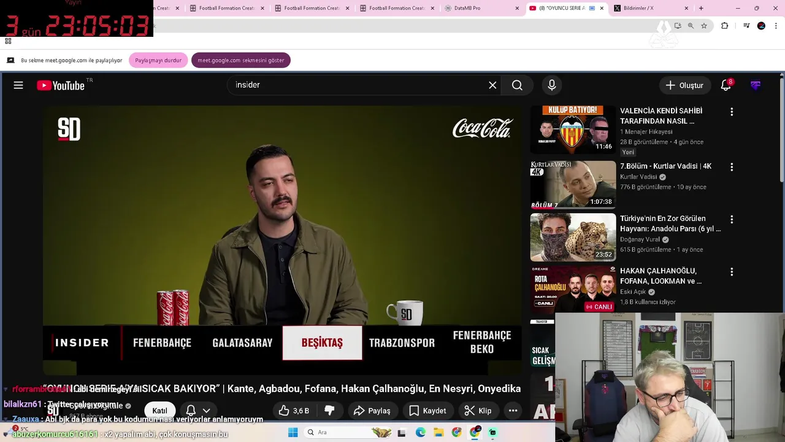Screen dimensions: 785x442
Task: Open the Chrome profile avatar
Action: [x=761, y=26]
